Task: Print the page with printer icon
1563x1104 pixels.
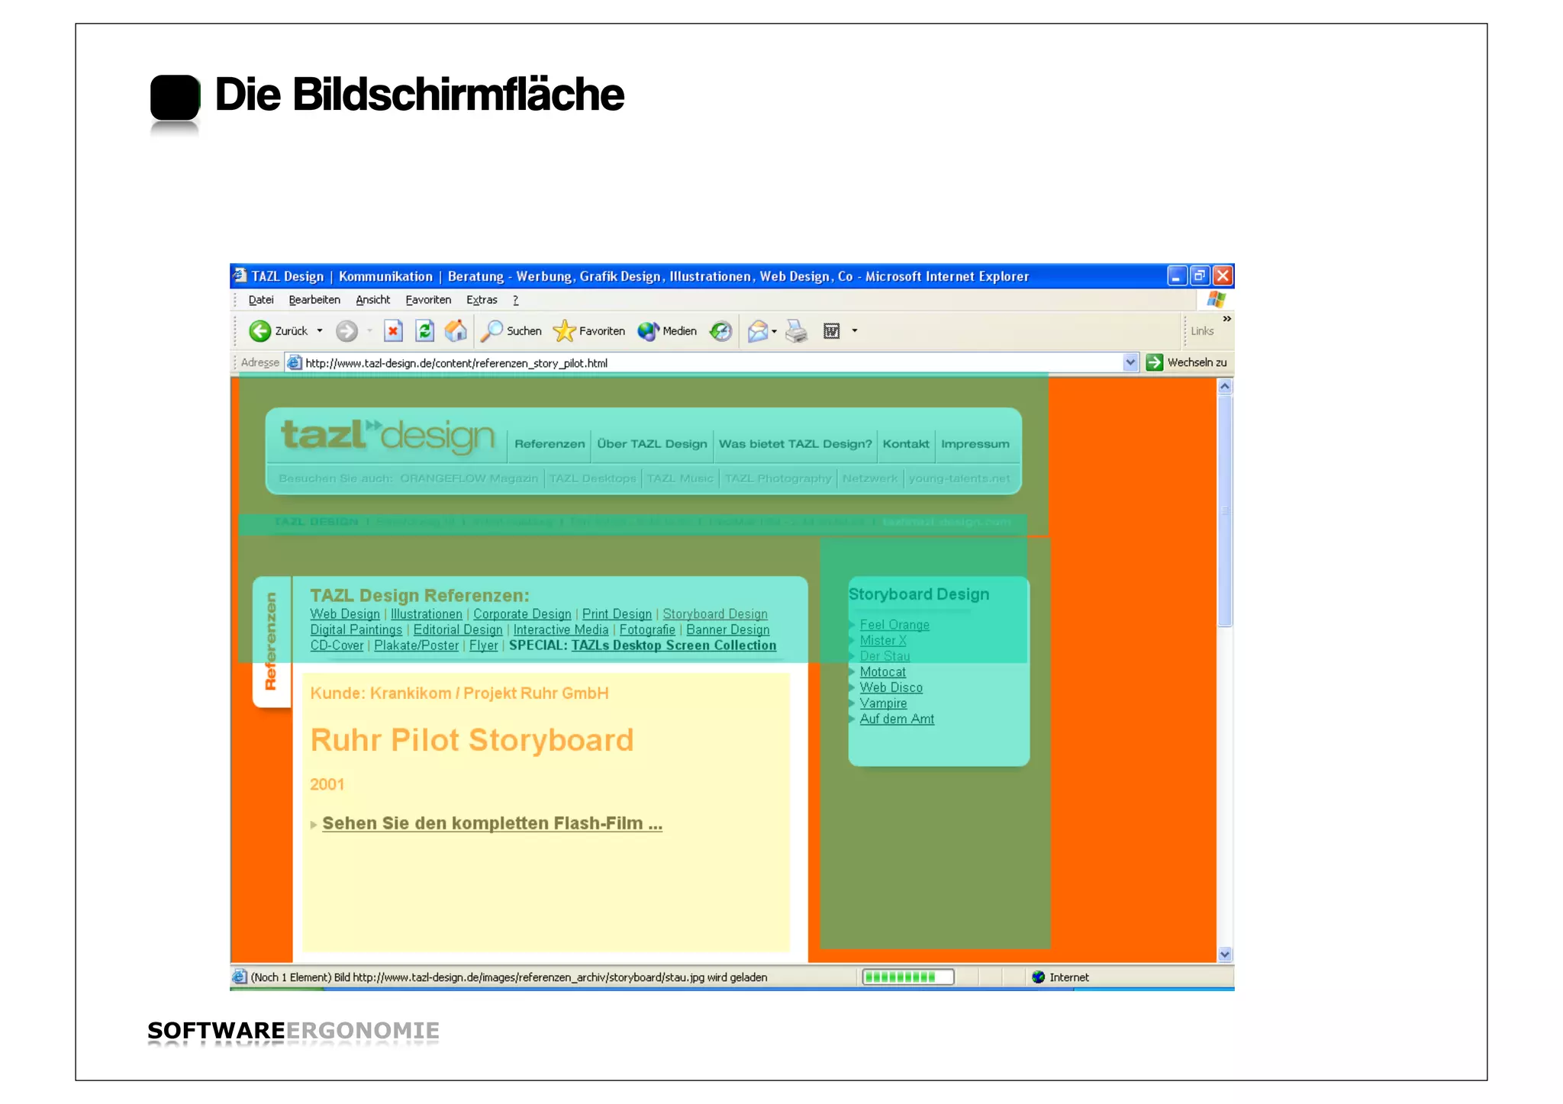Action: (797, 331)
